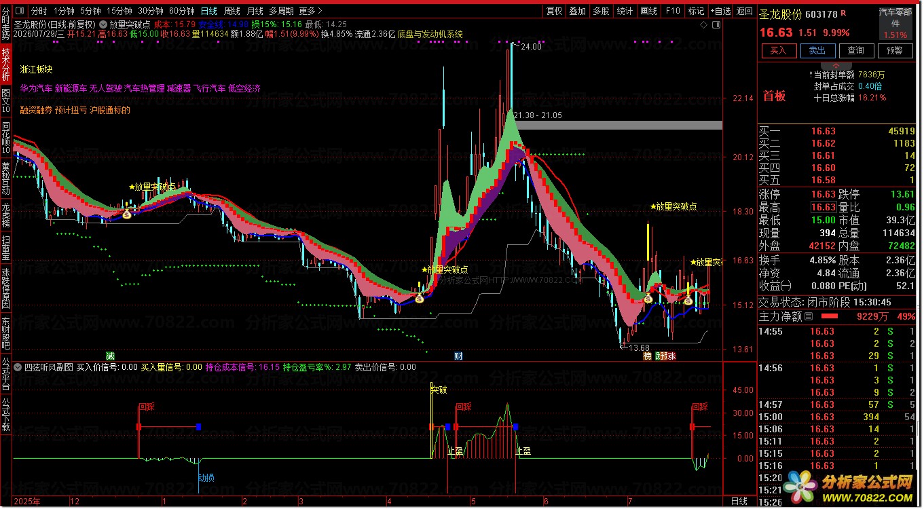Expand the 更多 periods menu

click(310, 11)
